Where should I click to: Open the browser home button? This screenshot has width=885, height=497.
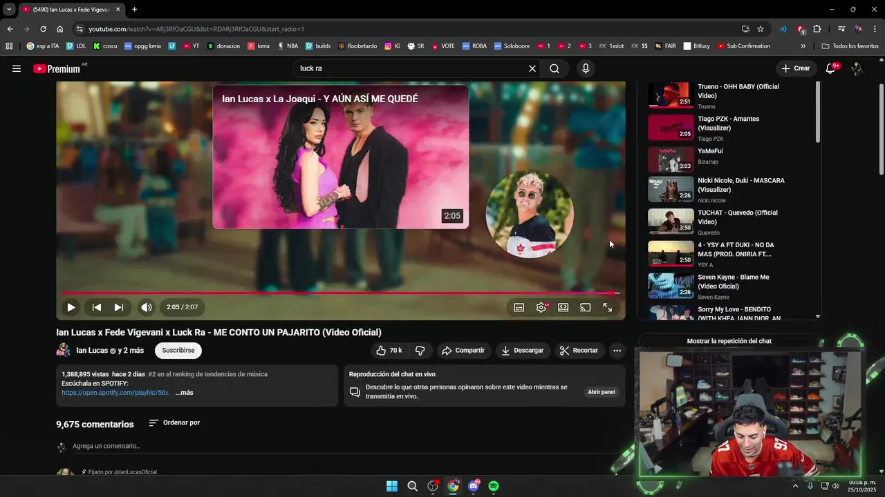tap(59, 29)
